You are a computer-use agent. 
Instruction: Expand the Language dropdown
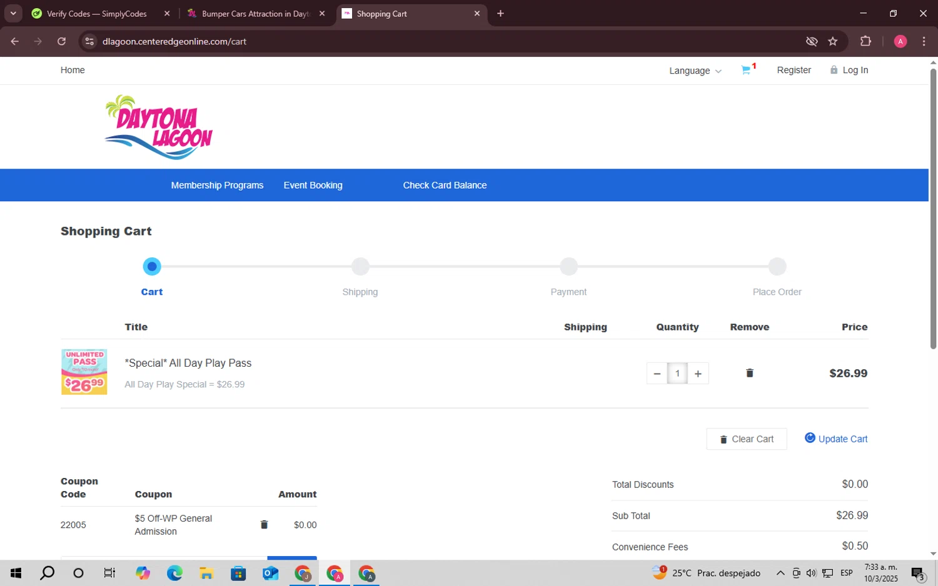tap(695, 71)
